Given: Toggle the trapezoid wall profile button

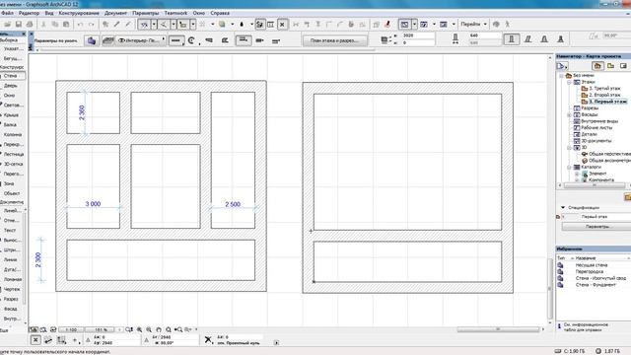Looking at the screenshot, I should (544, 39).
